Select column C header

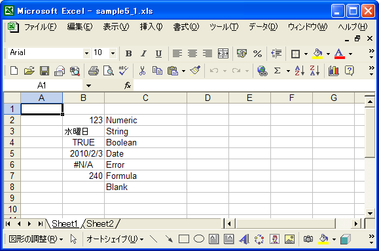click(145, 98)
